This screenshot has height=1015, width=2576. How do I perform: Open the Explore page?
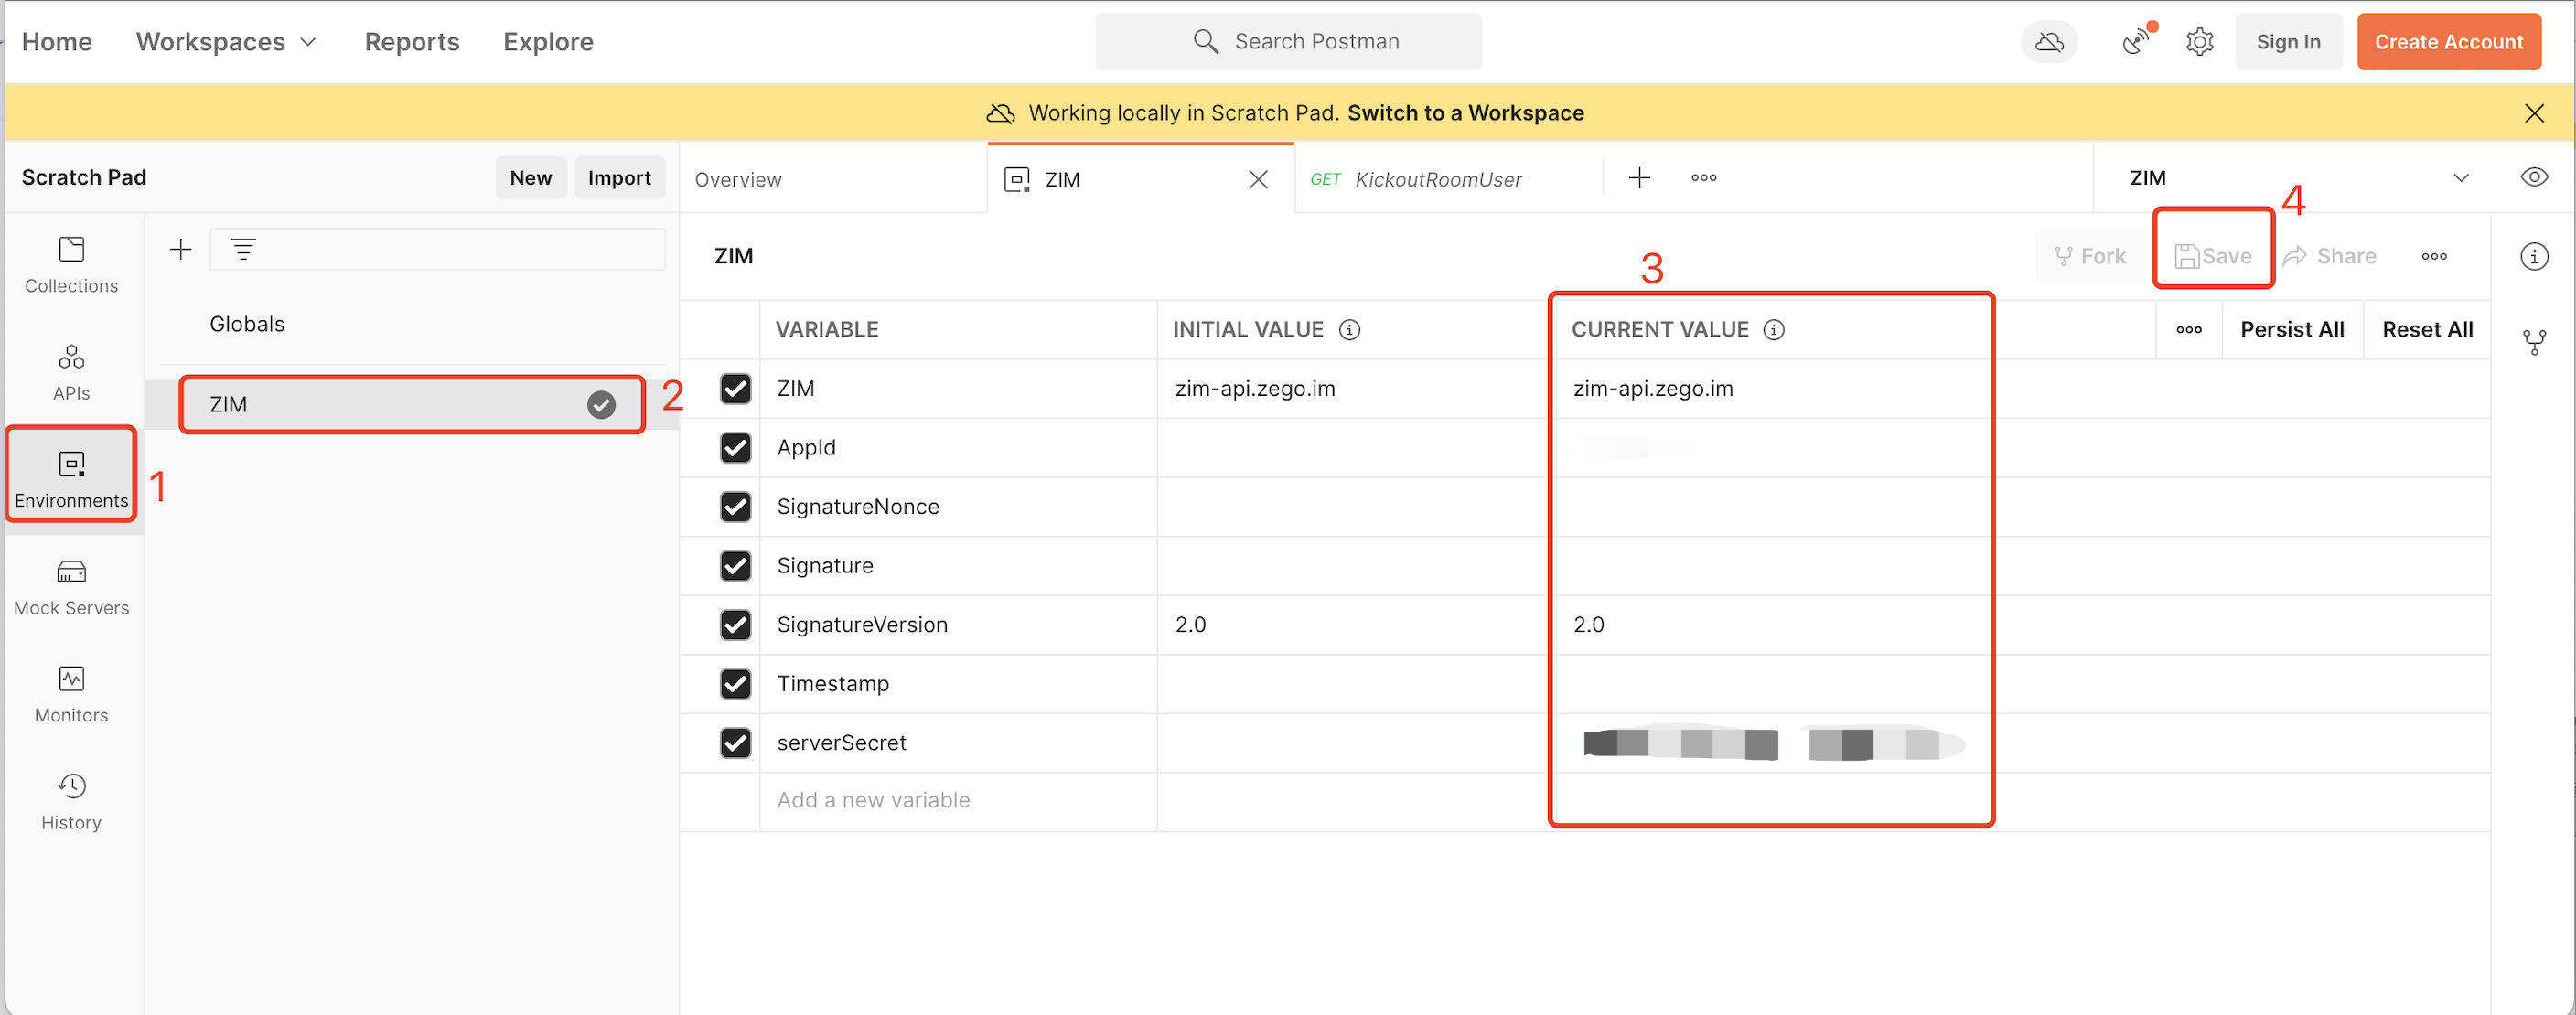548,42
